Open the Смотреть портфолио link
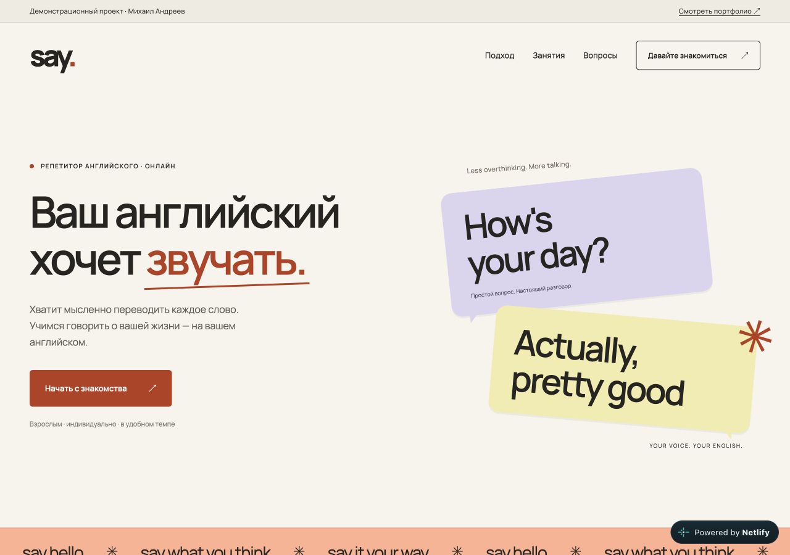The width and height of the screenshot is (790, 555). (x=719, y=11)
